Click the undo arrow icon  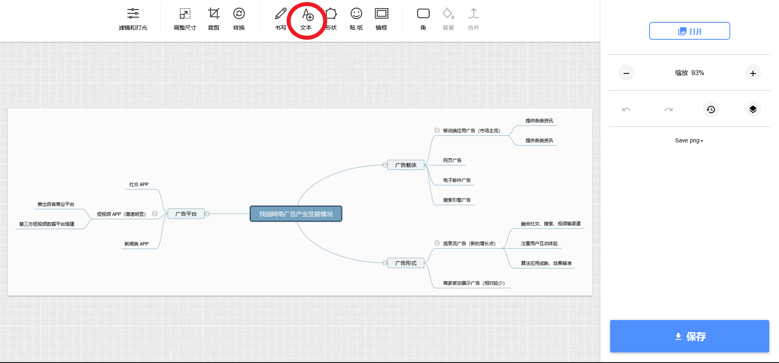click(x=626, y=110)
